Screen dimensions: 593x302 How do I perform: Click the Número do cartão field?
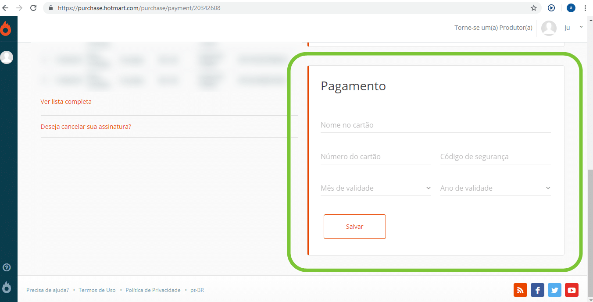coord(375,157)
